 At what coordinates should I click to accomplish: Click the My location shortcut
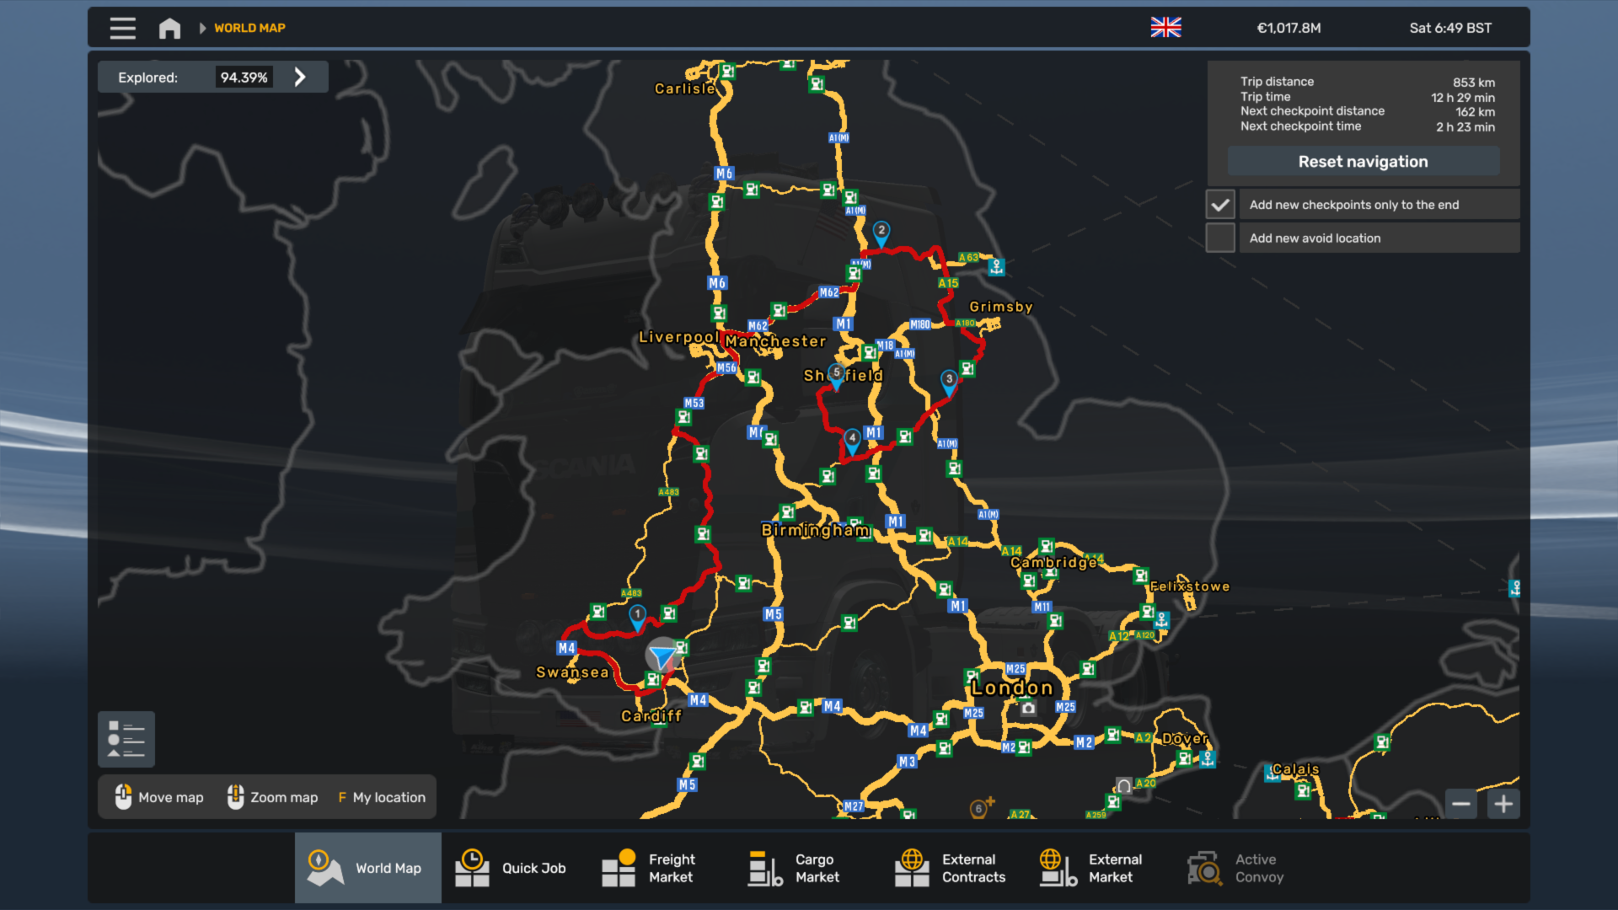(x=381, y=797)
